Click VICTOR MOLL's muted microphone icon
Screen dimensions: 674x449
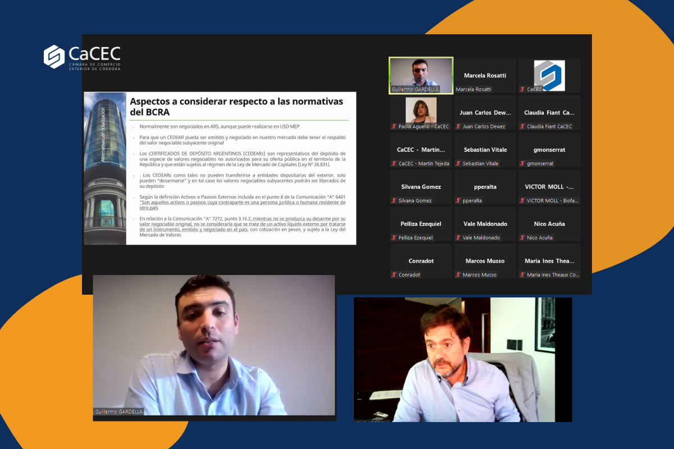click(x=522, y=200)
